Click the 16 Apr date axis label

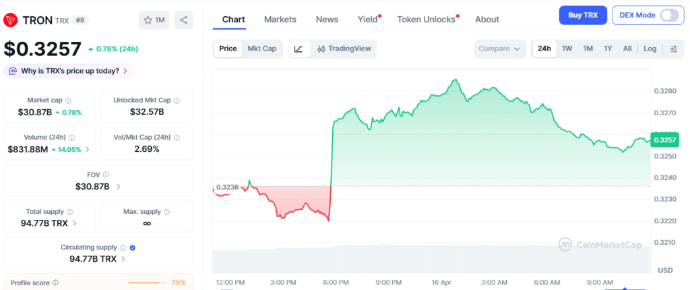(x=442, y=282)
